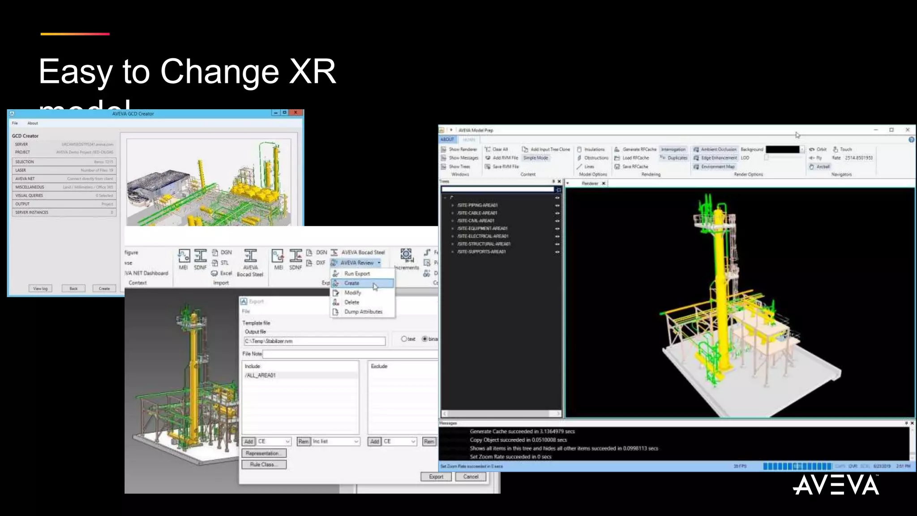The width and height of the screenshot is (917, 516).
Task: Click the black Background color swatch
Action: point(782,149)
